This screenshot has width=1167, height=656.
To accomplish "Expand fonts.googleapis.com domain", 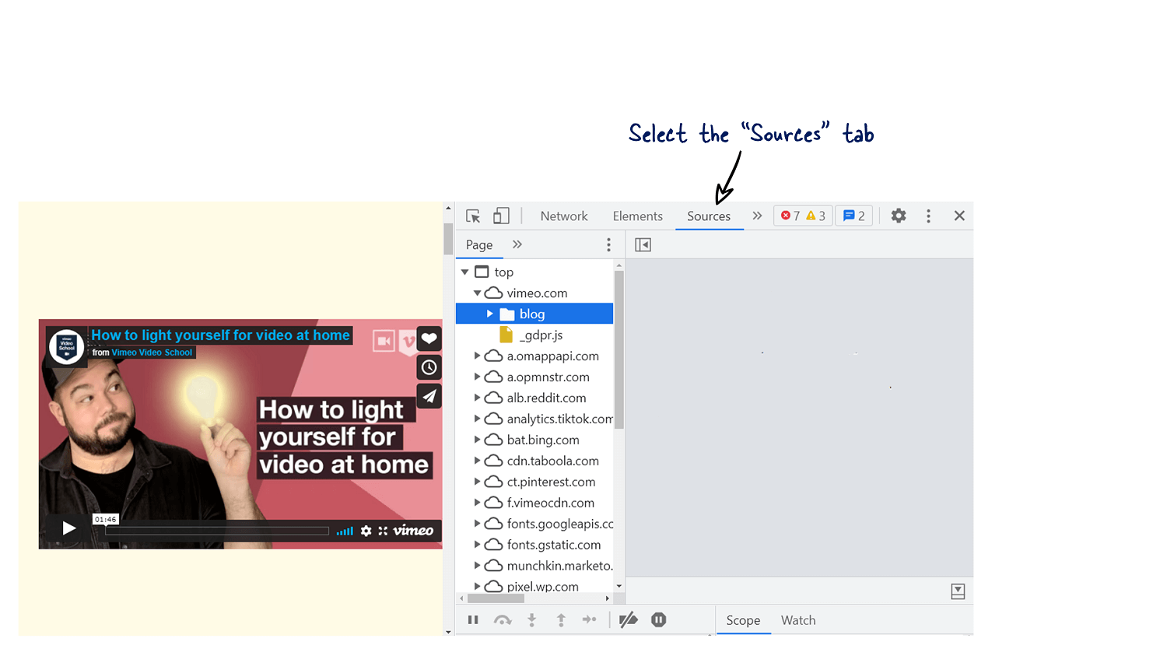I will coord(478,524).
